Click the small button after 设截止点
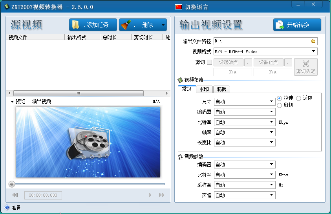Screen dimensions: 331x214 tap(288, 62)
